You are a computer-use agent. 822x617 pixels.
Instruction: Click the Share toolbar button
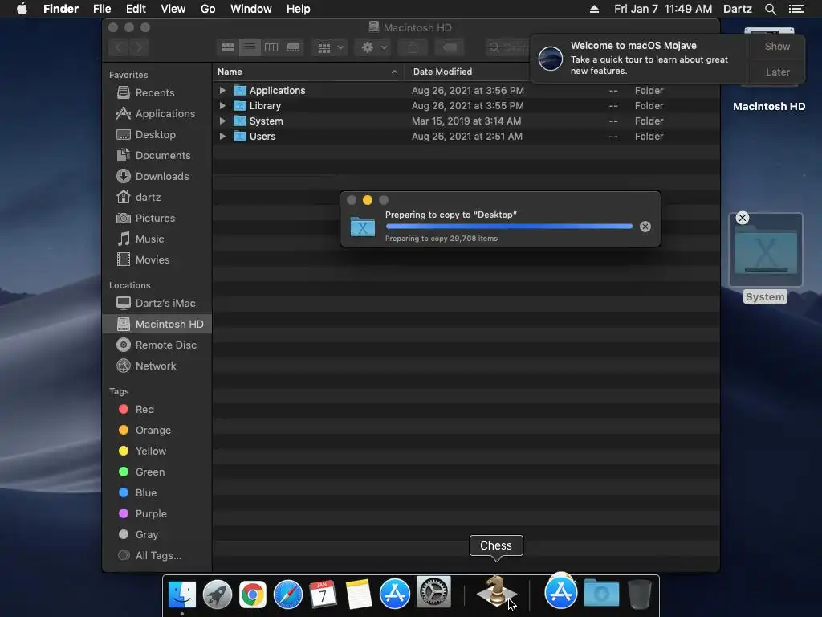point(413,47)
